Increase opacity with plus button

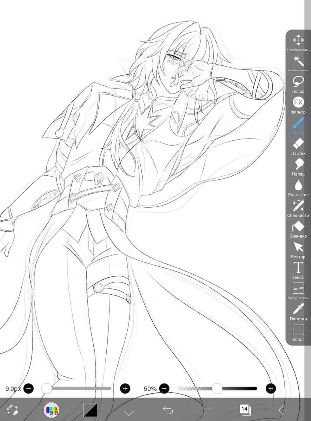click(271, 388)
